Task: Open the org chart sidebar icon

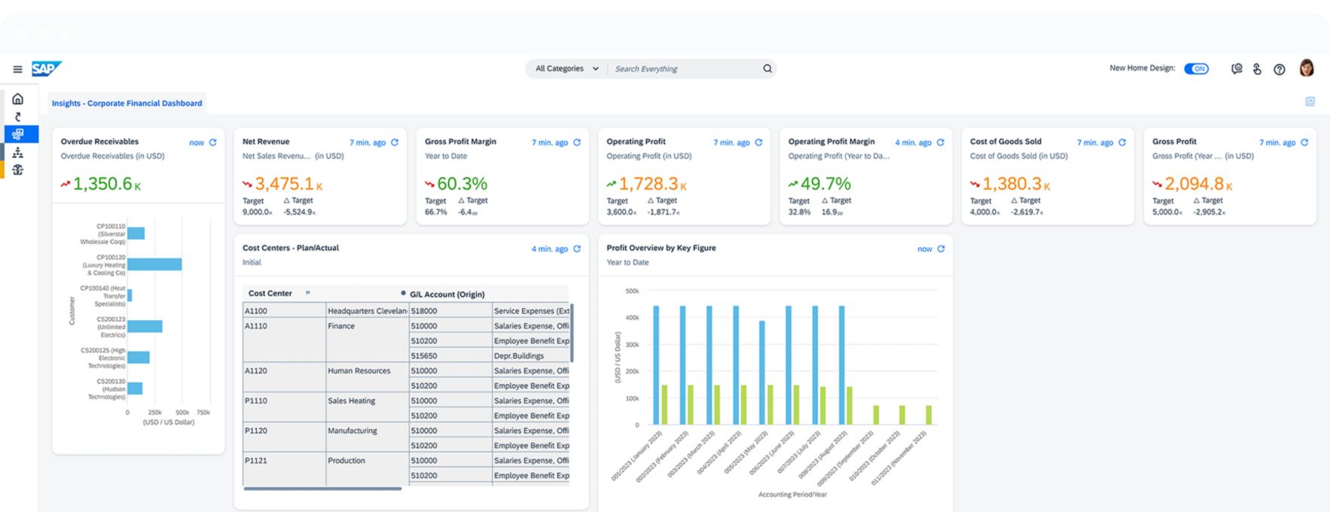Action: click(x=17, y=153)
